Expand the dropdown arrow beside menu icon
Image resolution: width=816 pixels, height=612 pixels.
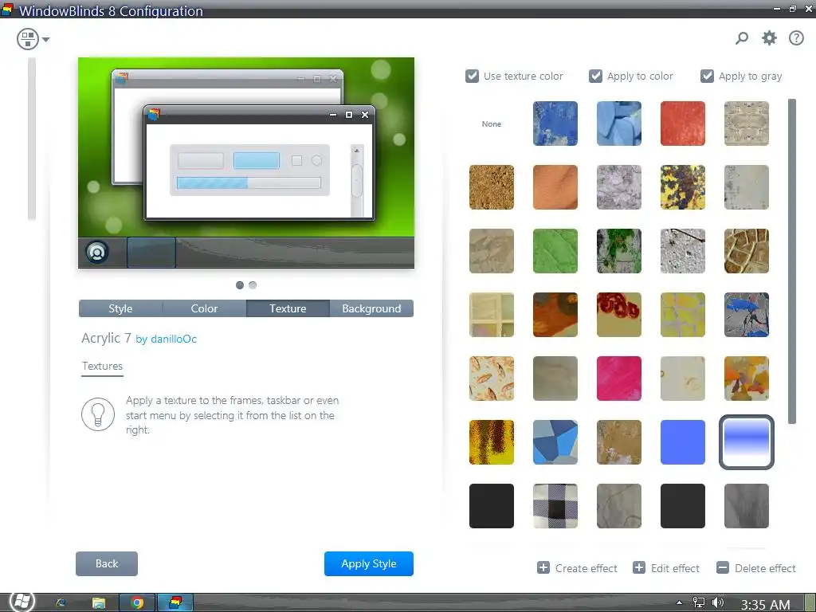[45, 40]
